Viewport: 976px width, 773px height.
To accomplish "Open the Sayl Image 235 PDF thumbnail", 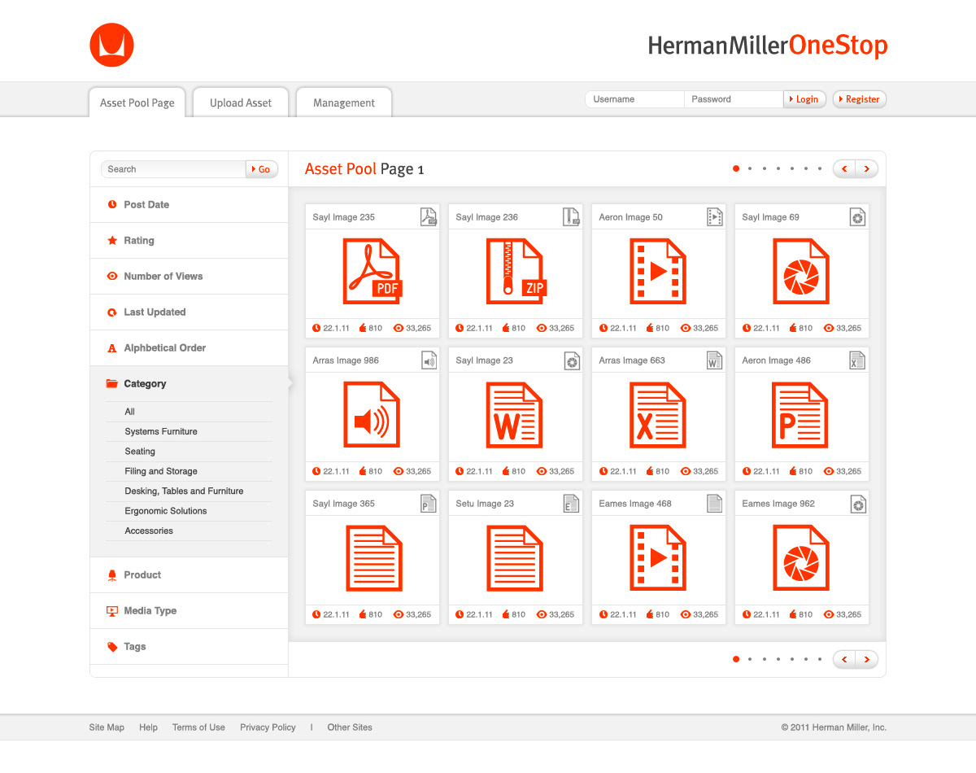I will coord(373,271).
